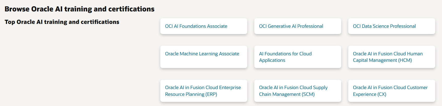Open the OCI AI Foundations Associate link
The width and height of the screenshot is (442, 106).
point(196,26)
